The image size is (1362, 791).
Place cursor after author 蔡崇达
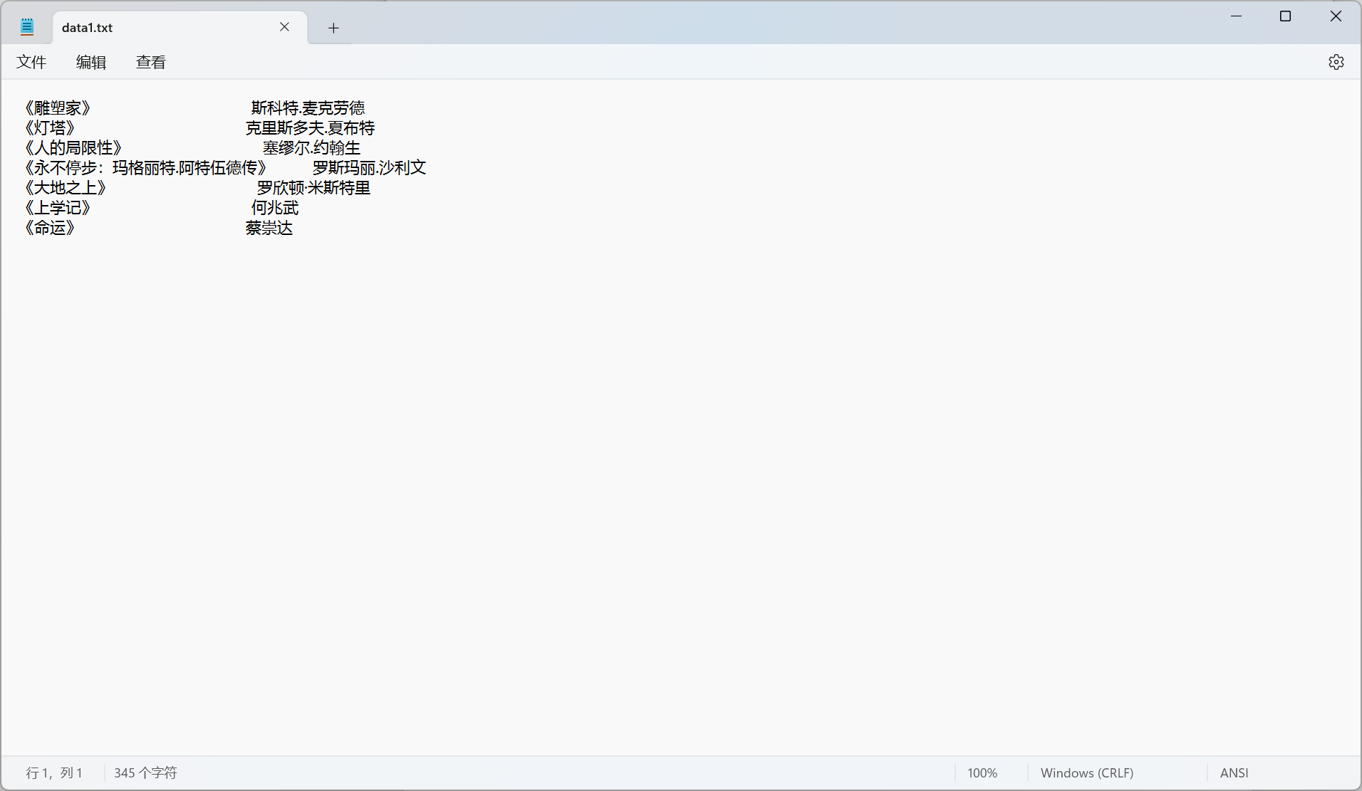[293, 228]
